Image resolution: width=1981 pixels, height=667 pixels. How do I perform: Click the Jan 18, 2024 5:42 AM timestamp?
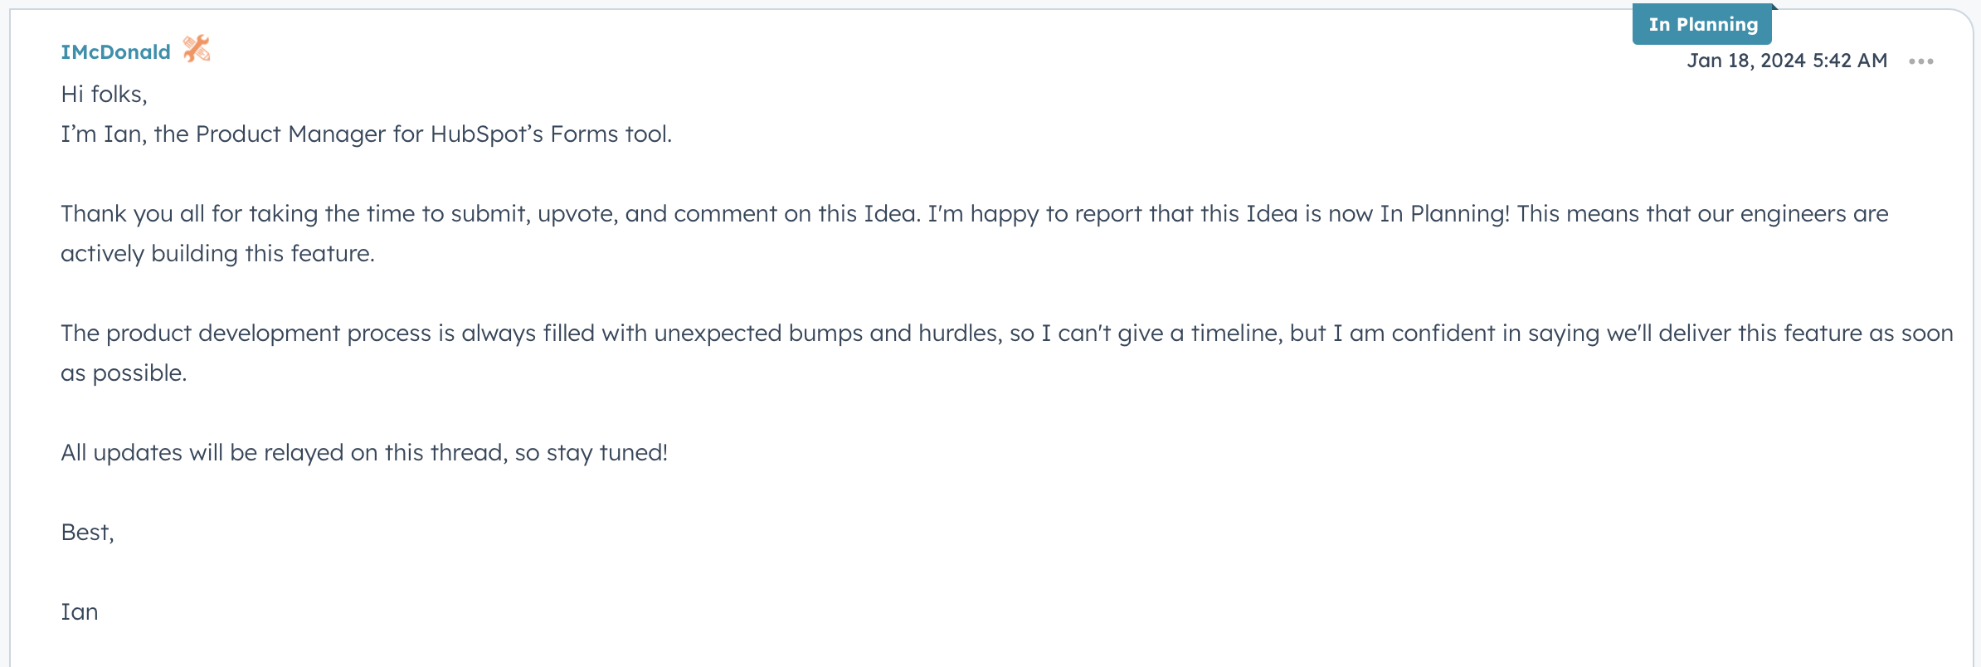coord(1787,61)
